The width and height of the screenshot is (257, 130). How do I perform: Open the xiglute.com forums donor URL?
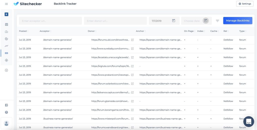pos(111,66)
